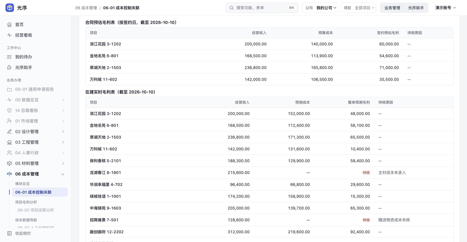Open 首页 home icon in sidebar
The width and height of the screenshot is (467, 242).
pos(9,25)
